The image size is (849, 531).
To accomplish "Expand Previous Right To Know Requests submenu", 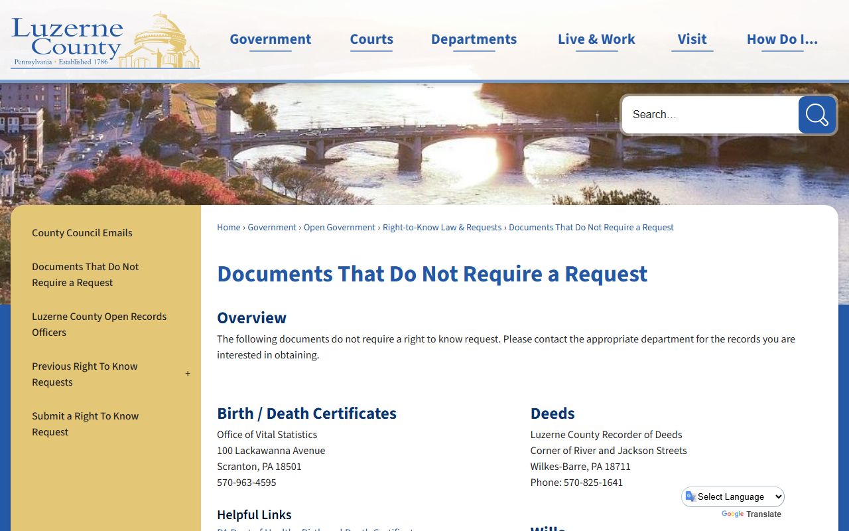I will point(188,374).
